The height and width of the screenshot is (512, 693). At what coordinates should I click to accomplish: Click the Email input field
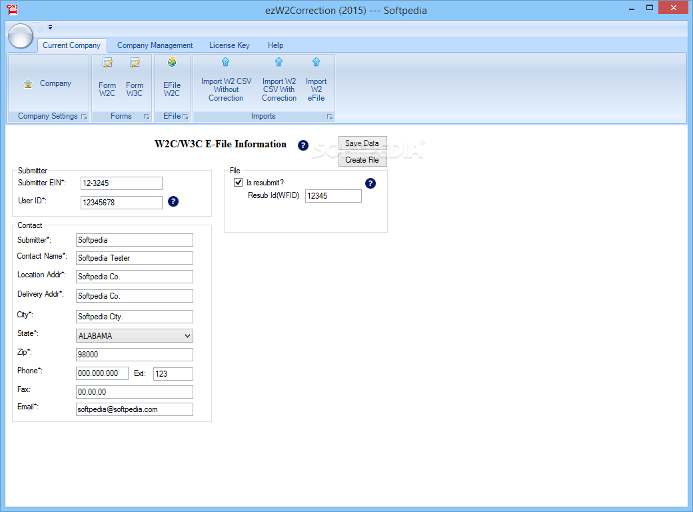[135, 409]
